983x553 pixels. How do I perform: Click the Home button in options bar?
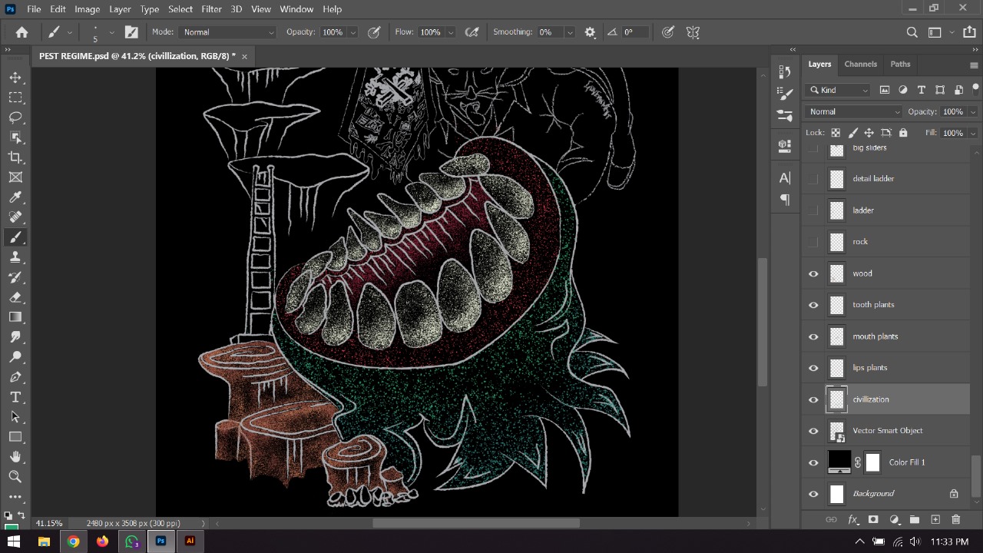[22, 32]
